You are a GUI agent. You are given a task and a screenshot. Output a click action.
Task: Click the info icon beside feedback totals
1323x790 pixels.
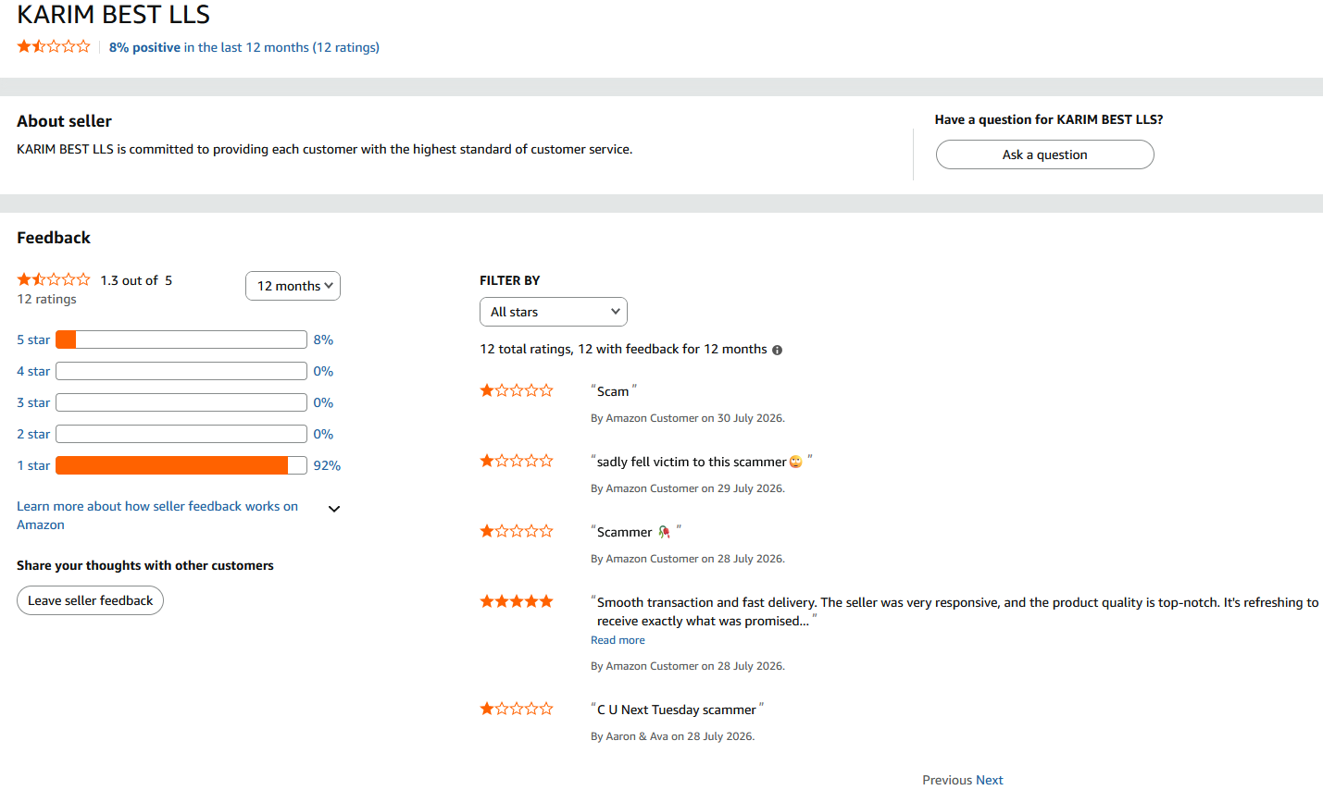[778, 350]
